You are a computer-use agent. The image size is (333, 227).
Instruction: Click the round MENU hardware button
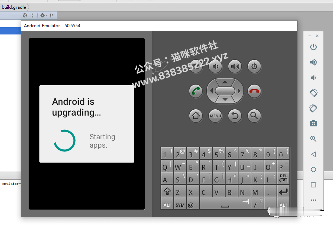(x=215, y=116)
